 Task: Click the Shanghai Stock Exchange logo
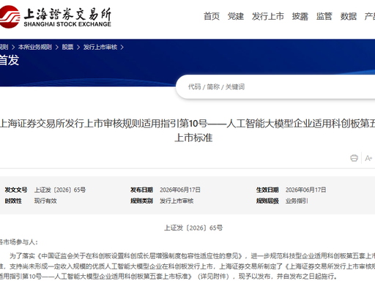56,17
